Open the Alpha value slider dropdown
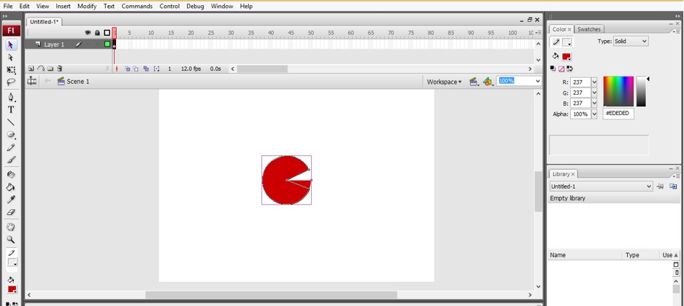This screenshot has width=684, height=306. 593,114
